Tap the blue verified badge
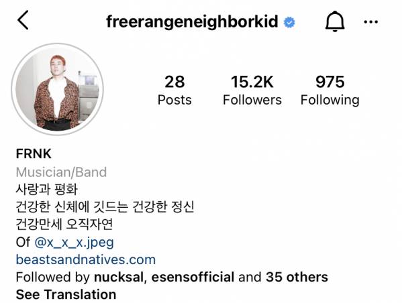 289,22
